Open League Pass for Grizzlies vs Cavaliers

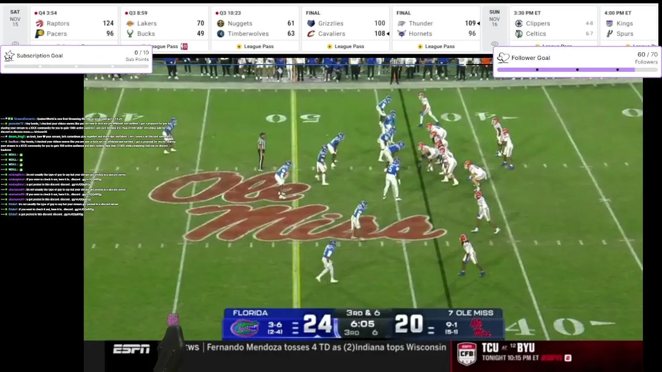pyautogui.click(x=345, y=47)
